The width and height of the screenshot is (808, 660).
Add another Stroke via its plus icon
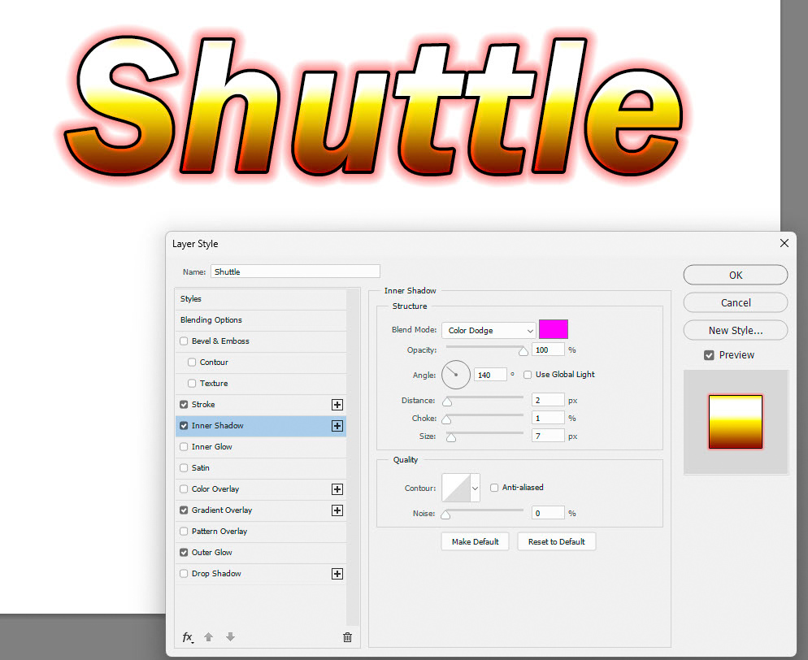tap(337, 404)
